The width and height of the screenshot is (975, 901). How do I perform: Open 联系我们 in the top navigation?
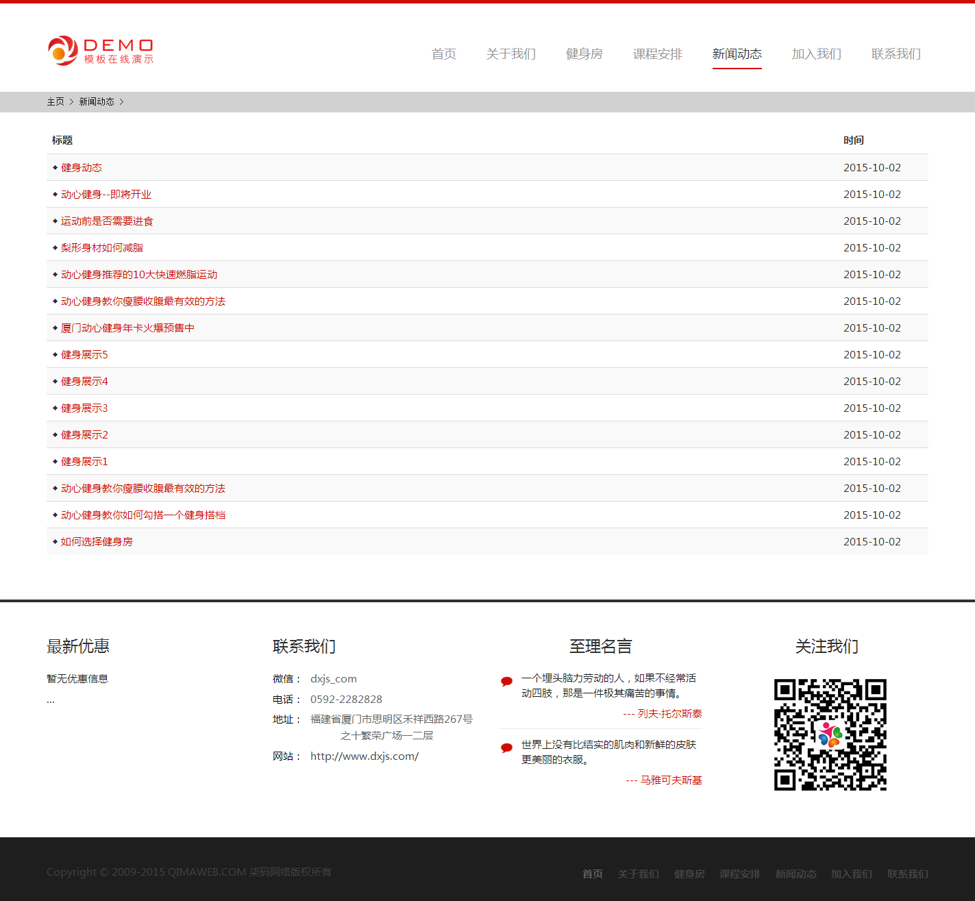[x=896, y=53]
